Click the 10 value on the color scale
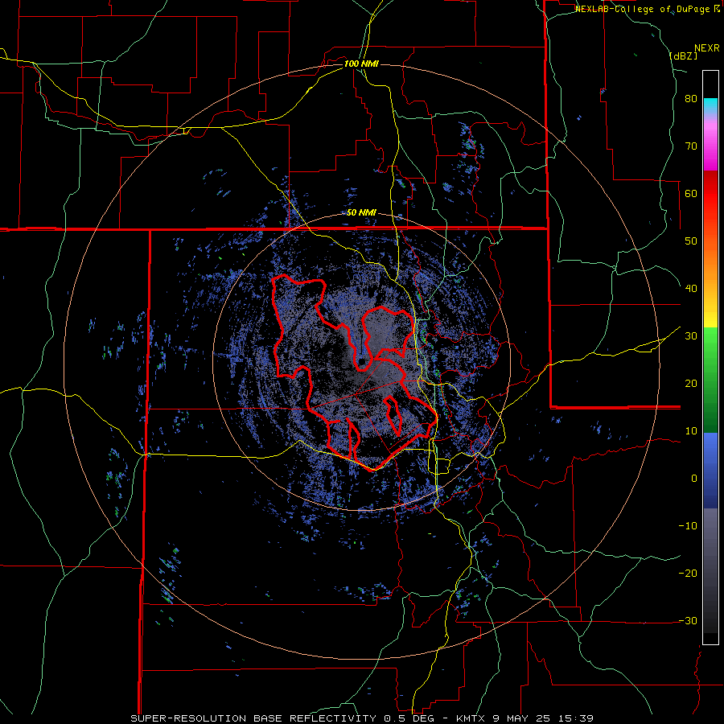Screen dimensions: 724x724 [691, 431]
